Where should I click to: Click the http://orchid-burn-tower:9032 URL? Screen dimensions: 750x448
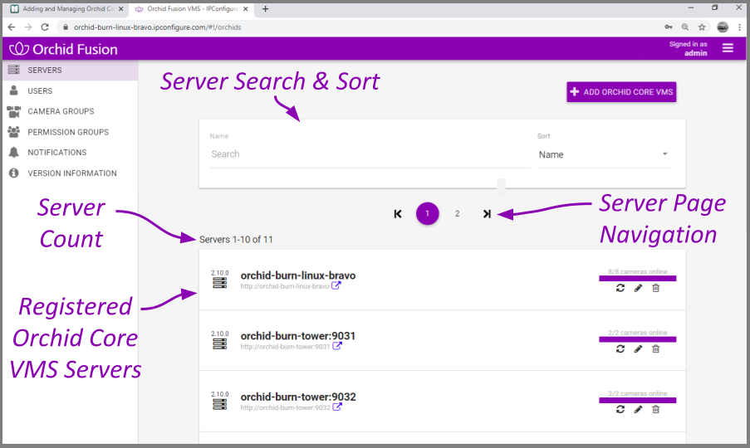pos(285,408)
